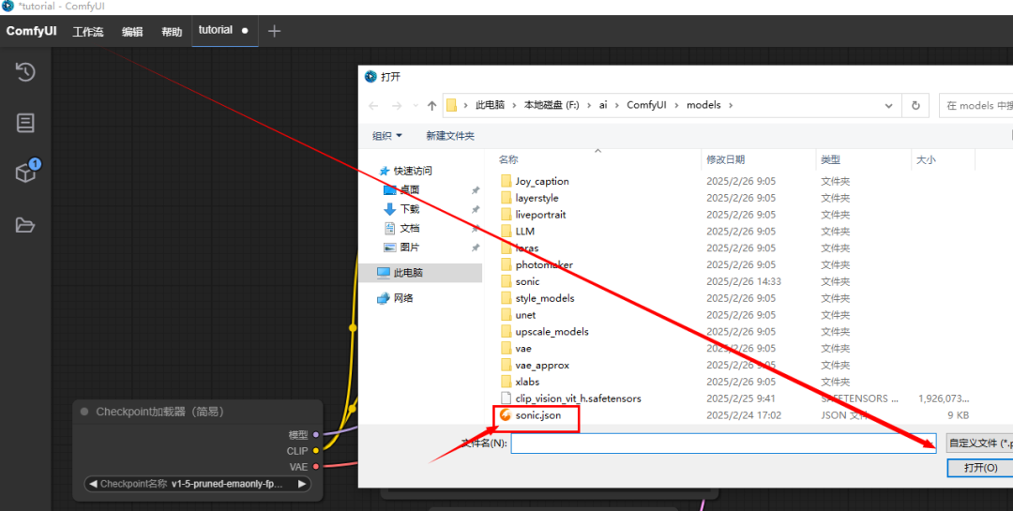Image resolution: width=1013 pixels, height=511 pixels.
Task: Expand the chevron after models in the path
Action: click(x=731, y=105)
